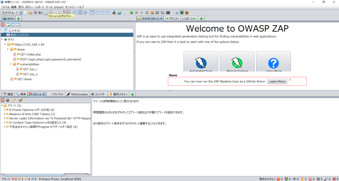
Task: Collapse the コンテキスト tree node
Action: [2, 30]
